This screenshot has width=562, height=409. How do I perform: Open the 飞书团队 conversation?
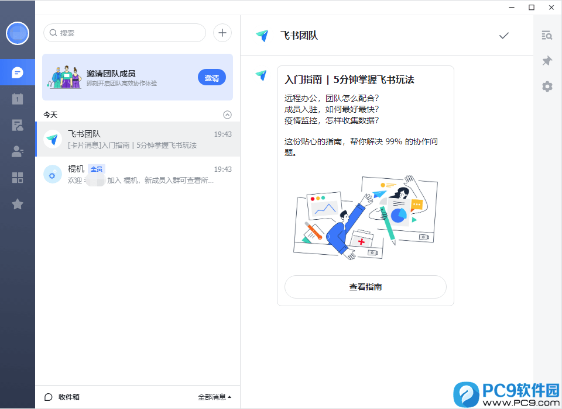pyautogui.click(x=138, y=139)
